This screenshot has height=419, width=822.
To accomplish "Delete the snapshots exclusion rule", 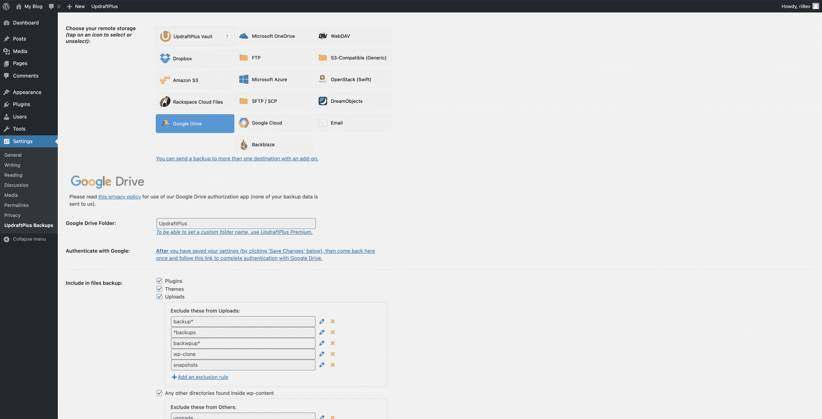I will pos(333,365).
